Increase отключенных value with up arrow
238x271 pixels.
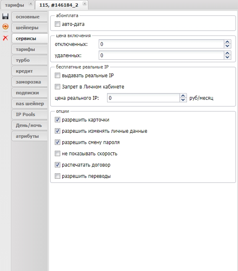tap(227, 42)
